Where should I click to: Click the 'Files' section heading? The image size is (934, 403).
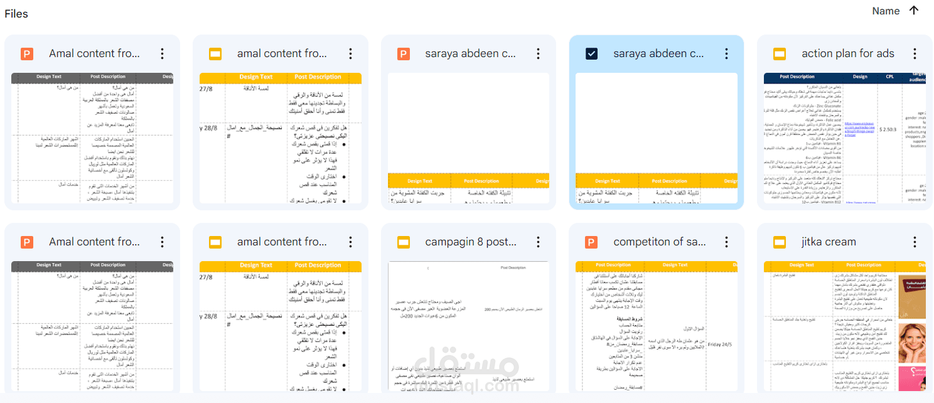(x=16, y=14)
